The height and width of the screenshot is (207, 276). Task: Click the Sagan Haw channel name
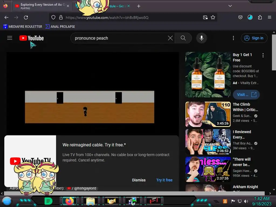242,171
